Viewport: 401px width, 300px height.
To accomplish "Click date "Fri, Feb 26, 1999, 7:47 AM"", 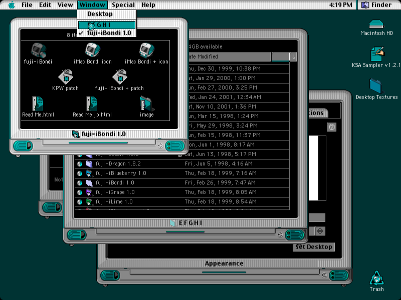I will click(x=220, y=182).
